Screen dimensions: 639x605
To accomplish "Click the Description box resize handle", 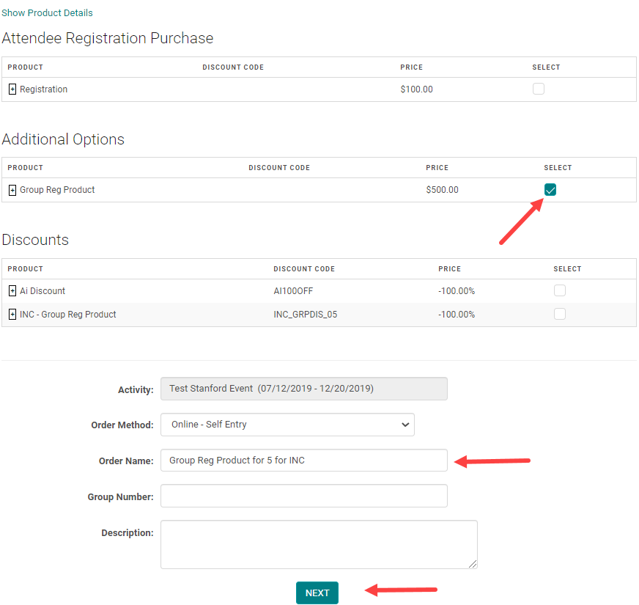I will tap(473, 564).
